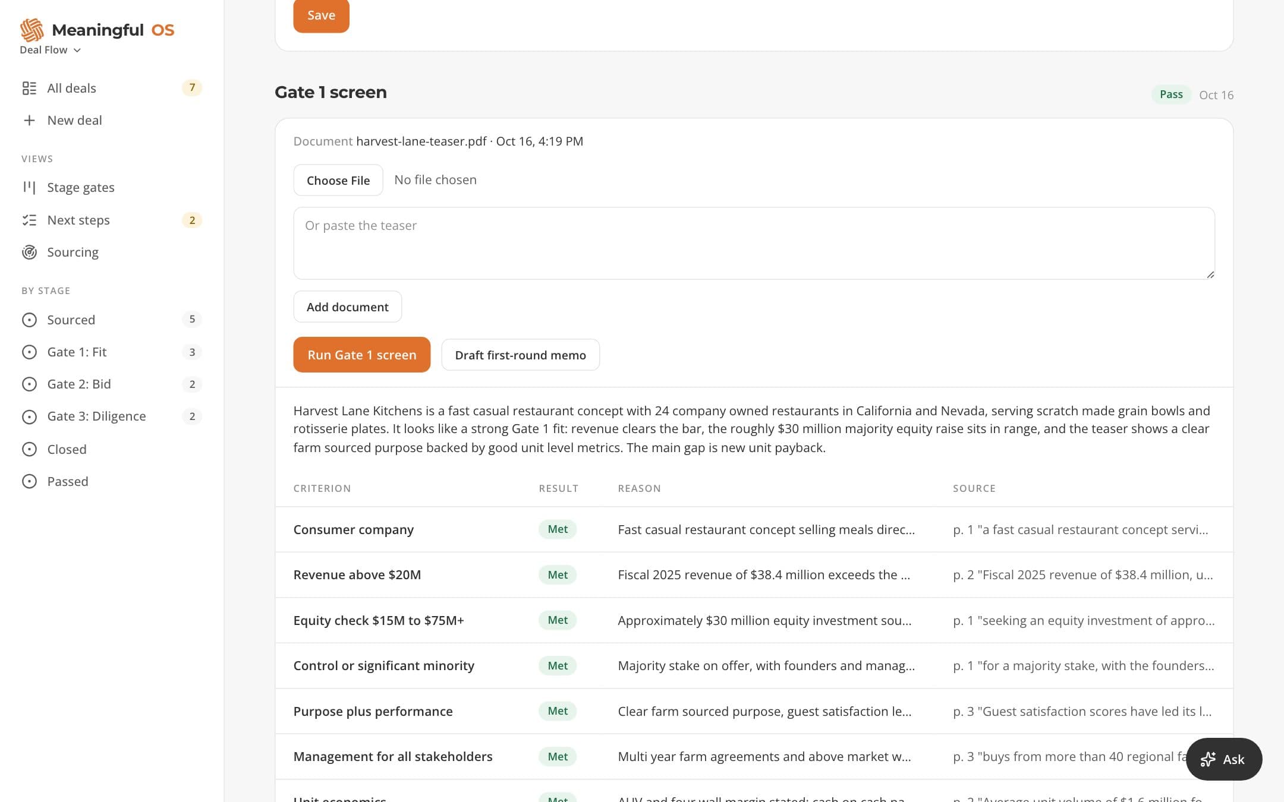Image resolution: width=1284 pixels, height=802 pixels.
Task: Click the reason cell for Control or significant minority
Action: click(x=766, y=665)
